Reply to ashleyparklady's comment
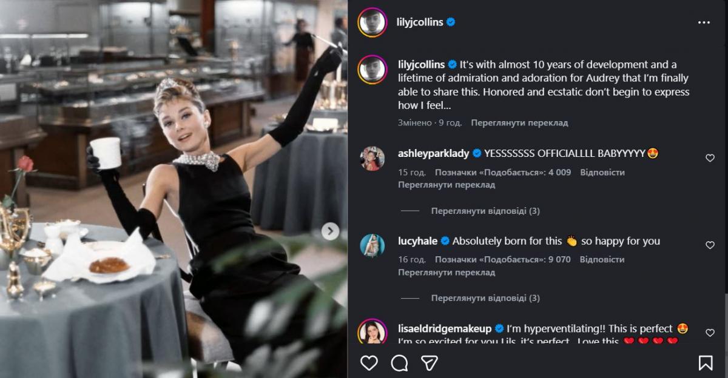 pyautogui.click(x=602, y=172)
